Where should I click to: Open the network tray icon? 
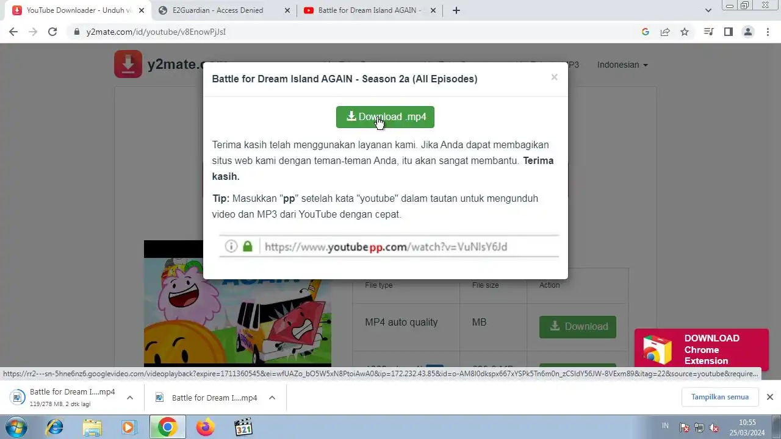click(x=699, y=427)
